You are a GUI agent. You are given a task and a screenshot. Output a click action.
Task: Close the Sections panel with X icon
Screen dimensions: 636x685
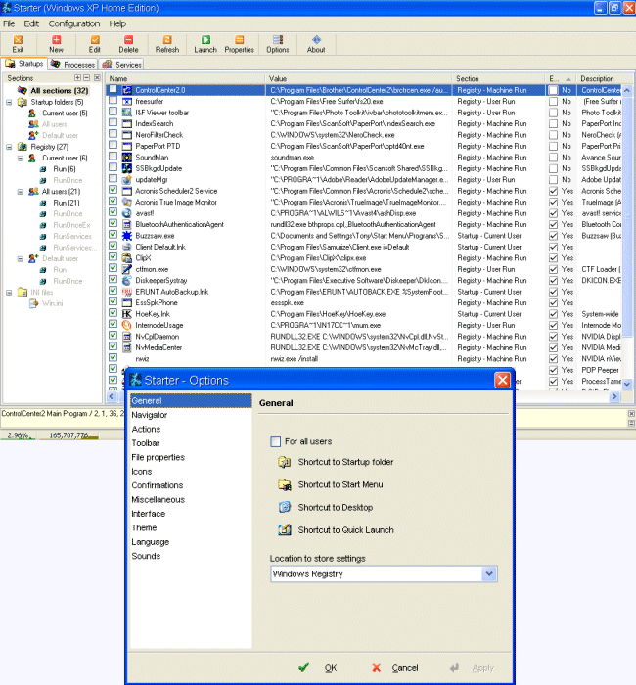[x=97, y=77]
